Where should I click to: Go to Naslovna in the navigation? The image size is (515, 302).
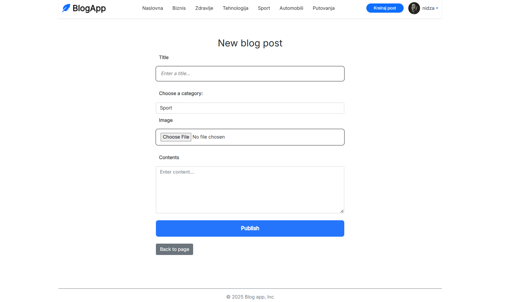(x=152, y=8)
